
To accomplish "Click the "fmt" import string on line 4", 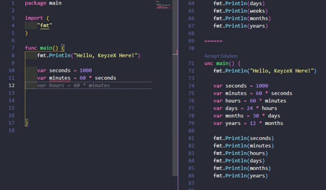I will (44, 26).
